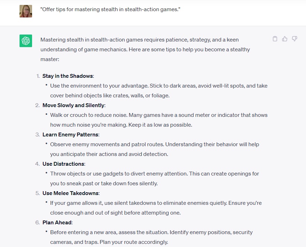306x247 pixels.
Task: Click the 'Move Slowly and Silently' heading
Action: coord(74,105)
